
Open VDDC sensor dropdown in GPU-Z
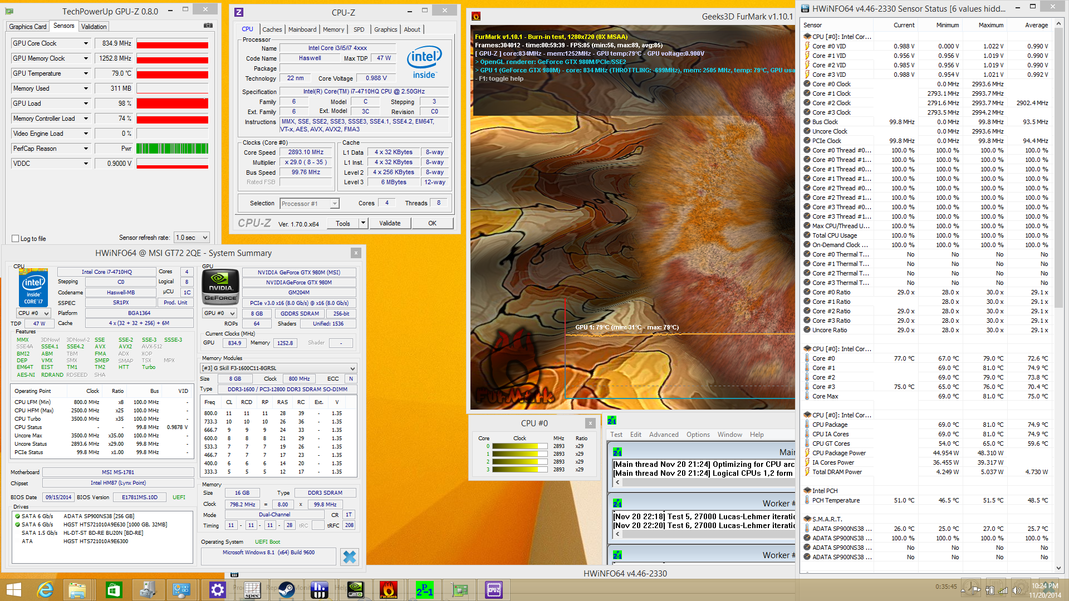[x=86, y=164]
